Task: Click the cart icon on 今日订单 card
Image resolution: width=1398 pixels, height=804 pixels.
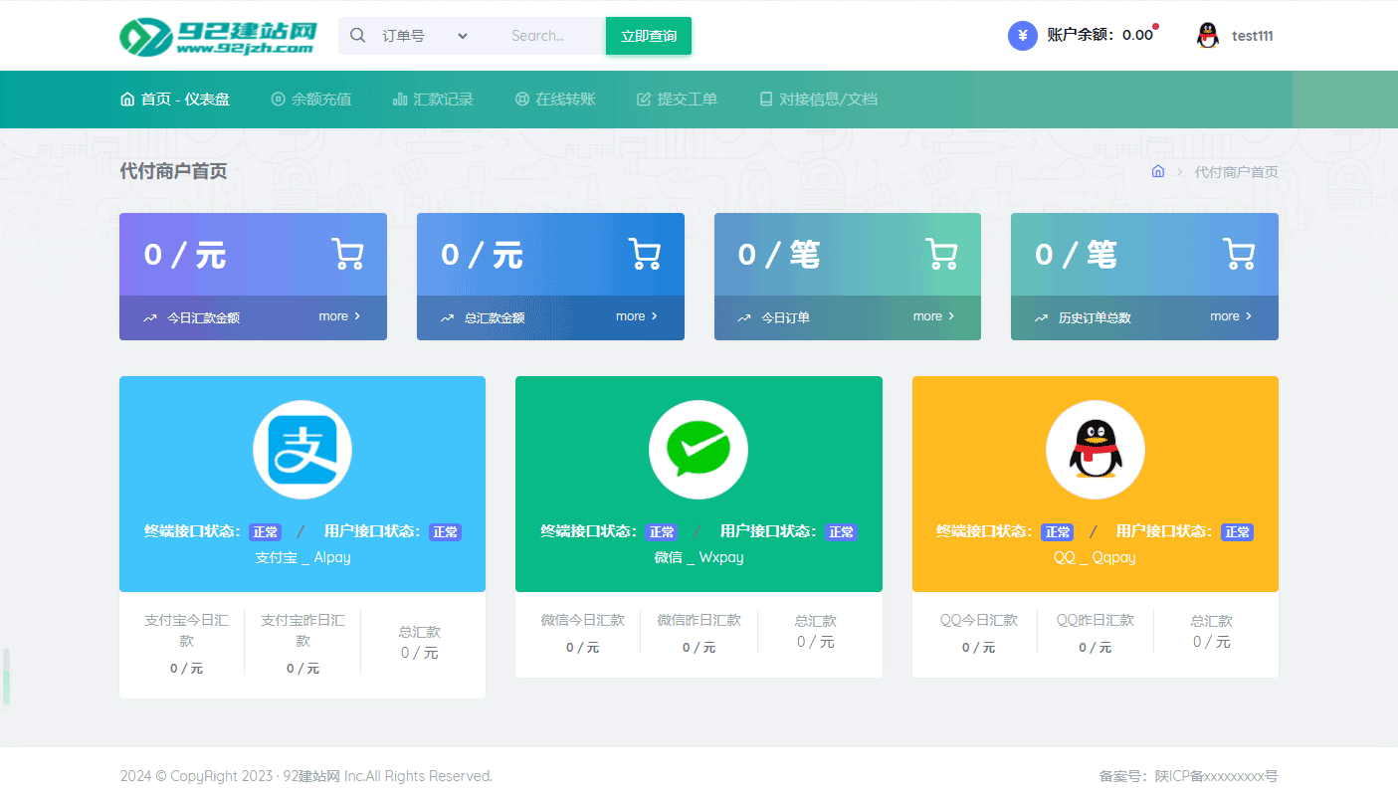Action: [941, 254]
